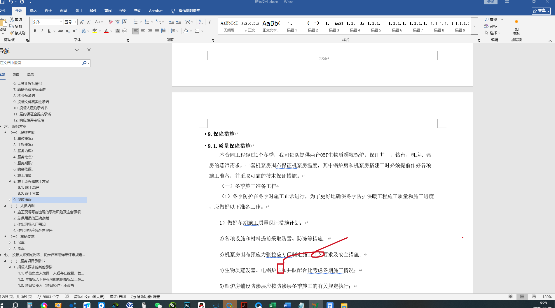Click the add-ins icon
This screenshot has height=308, width=555.
(516, 28)
